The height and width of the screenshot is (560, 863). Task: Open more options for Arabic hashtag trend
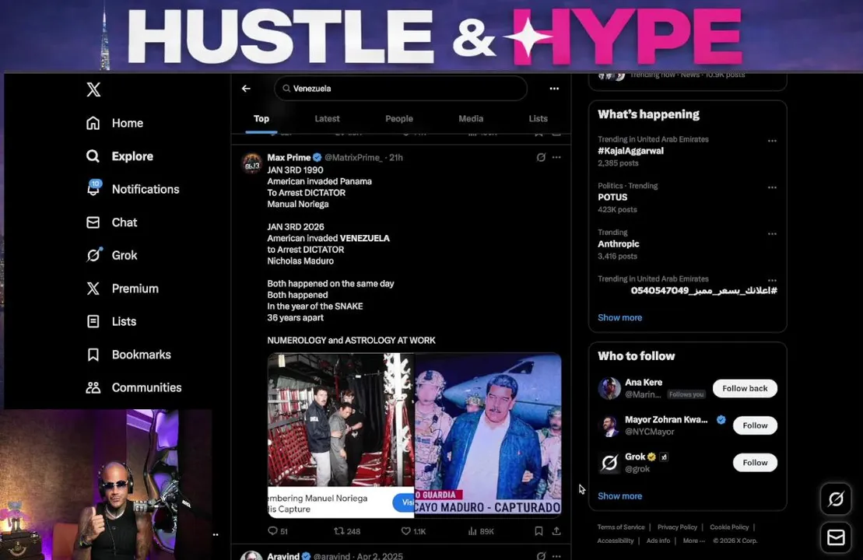772,280
